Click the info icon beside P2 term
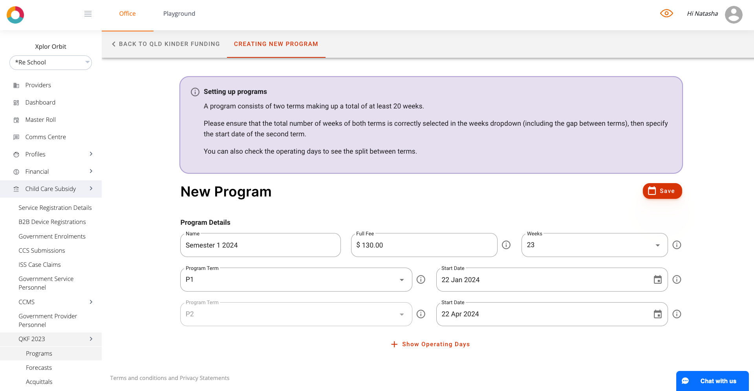754x391 pixels. click(421, 314)
